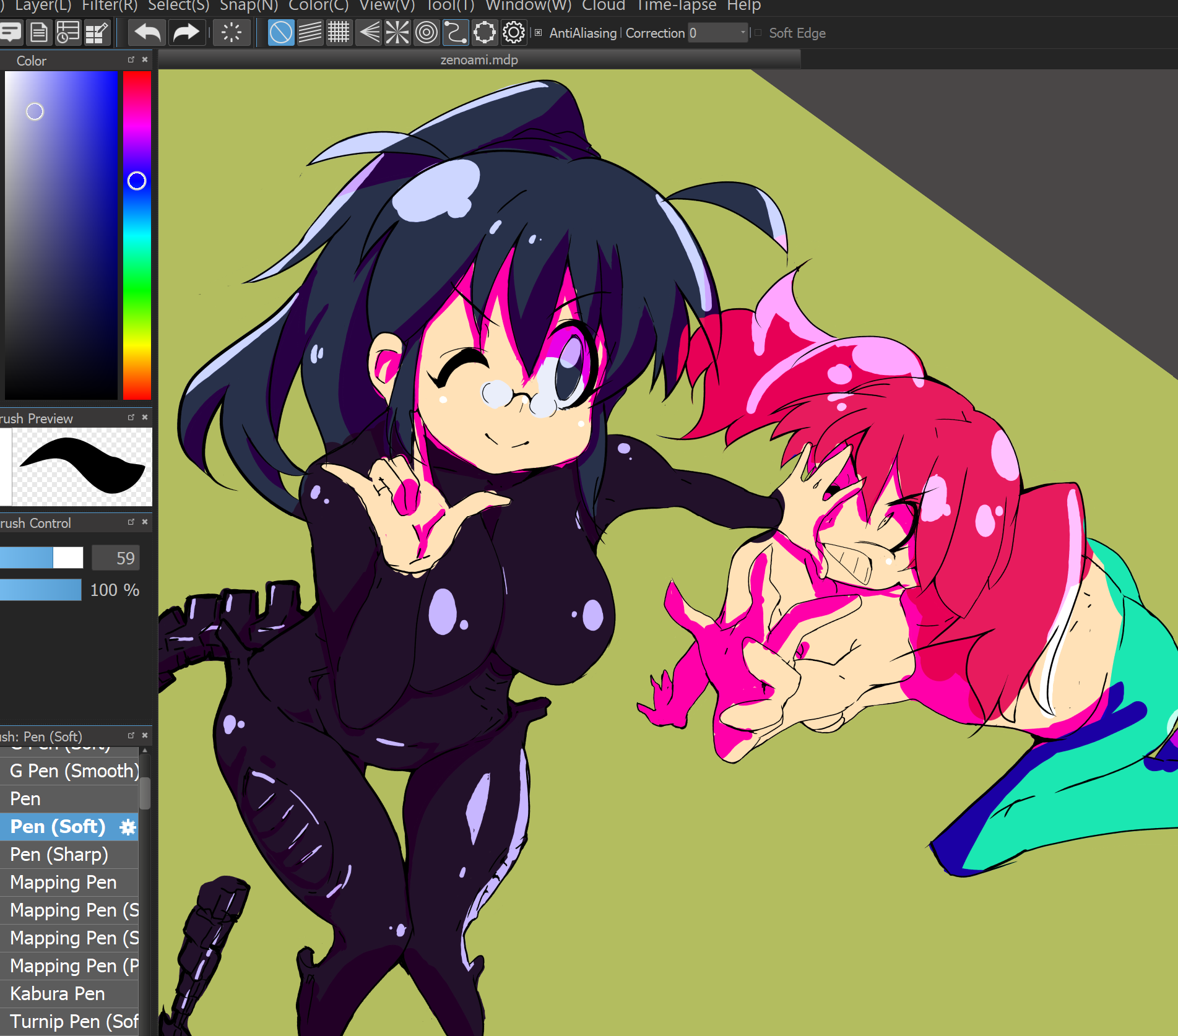Screen dimensions: 1178x1036
Task: Enable the radial snap guide
Action: [x=397, y=32]
